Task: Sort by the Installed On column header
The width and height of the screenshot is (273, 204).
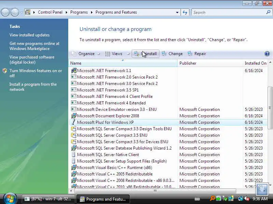Action: point(255,63)
